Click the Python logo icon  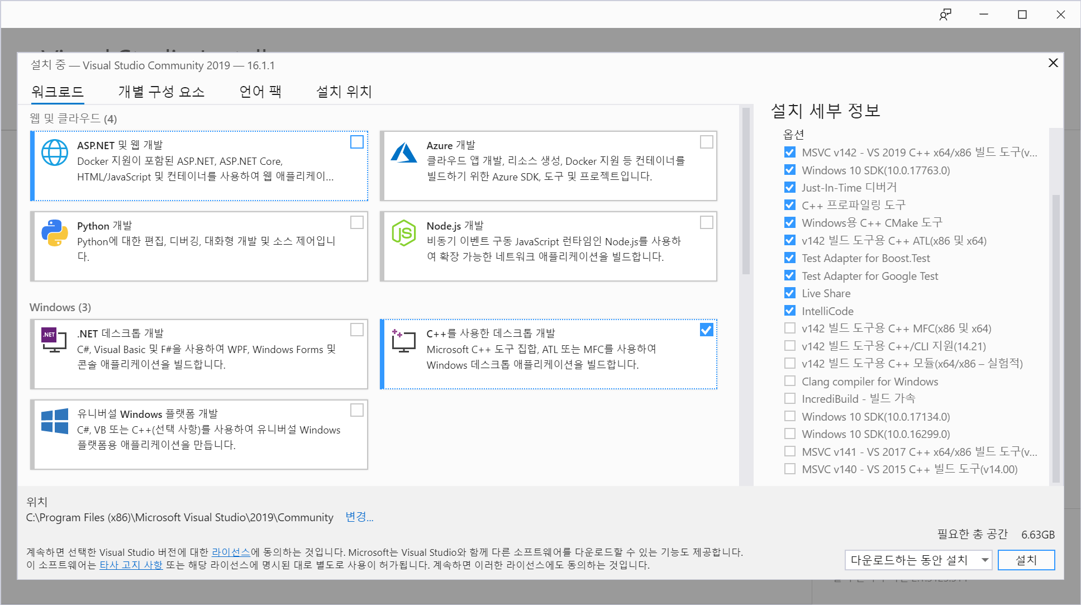coord(55,233)
